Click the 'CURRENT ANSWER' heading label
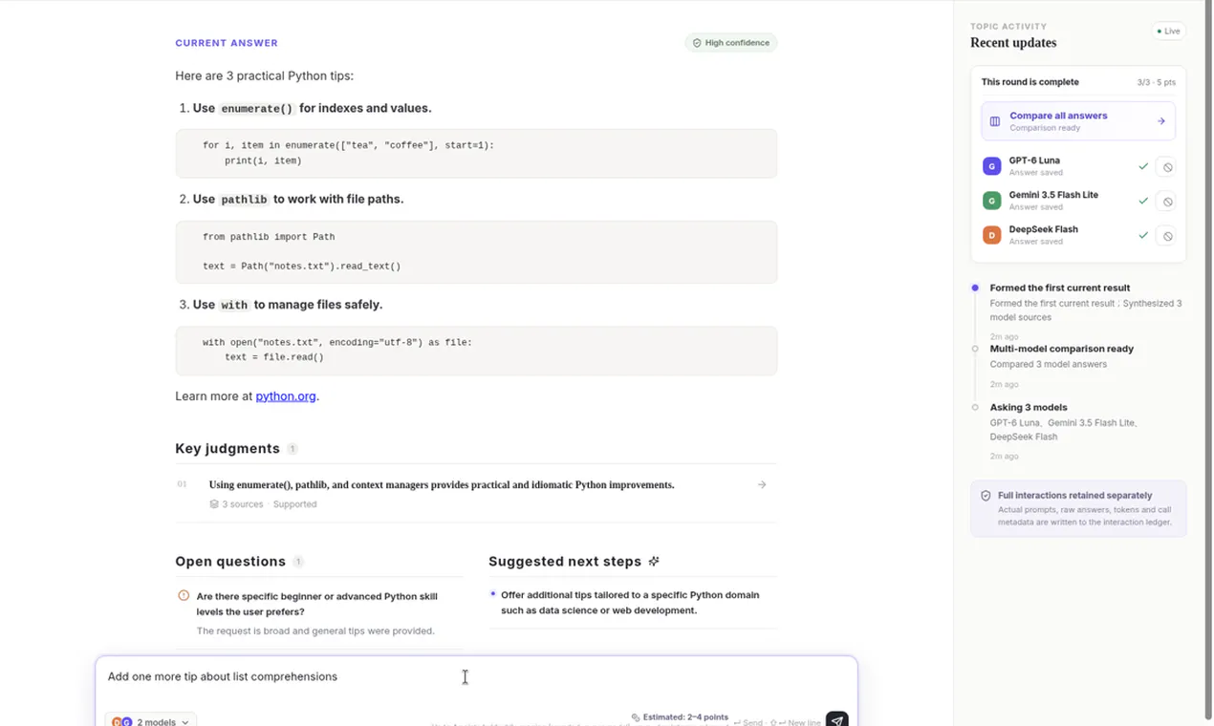The height and width of the screenshot is (726, 1214). click(x=227, y=43)
